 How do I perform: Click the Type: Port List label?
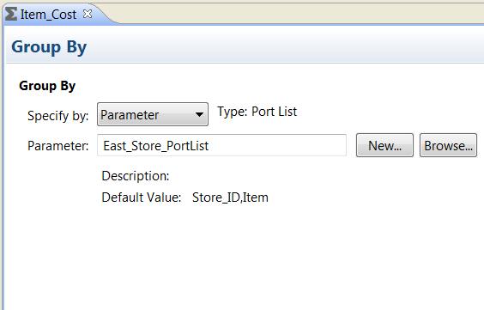[x=257, y=112]
